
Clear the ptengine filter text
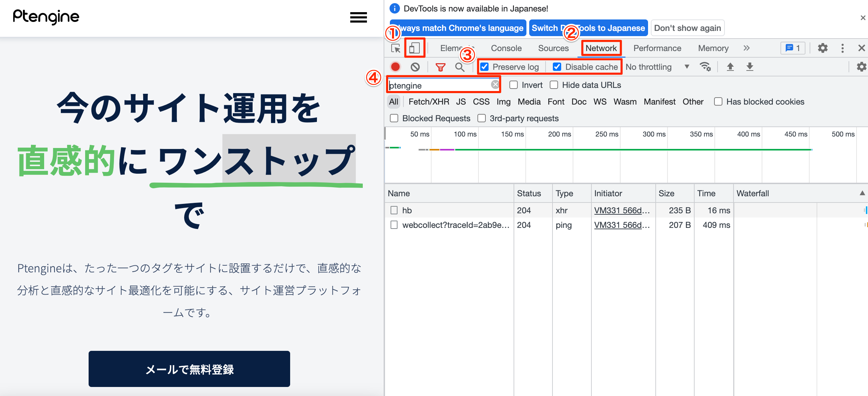coord(495,84)
